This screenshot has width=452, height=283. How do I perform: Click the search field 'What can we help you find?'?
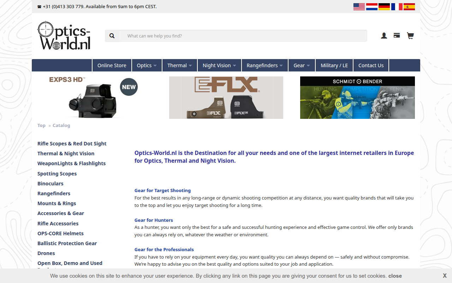pyautogui.click(x=243, y=36)
